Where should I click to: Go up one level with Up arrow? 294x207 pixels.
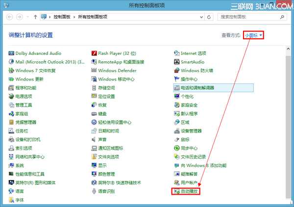[35, 17]
